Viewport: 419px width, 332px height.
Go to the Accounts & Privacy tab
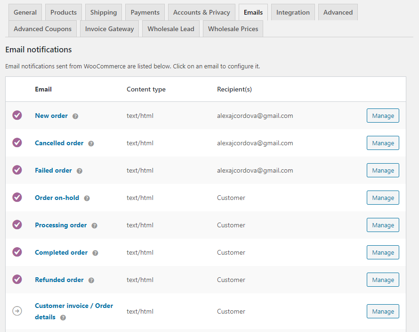coord(201,12)
